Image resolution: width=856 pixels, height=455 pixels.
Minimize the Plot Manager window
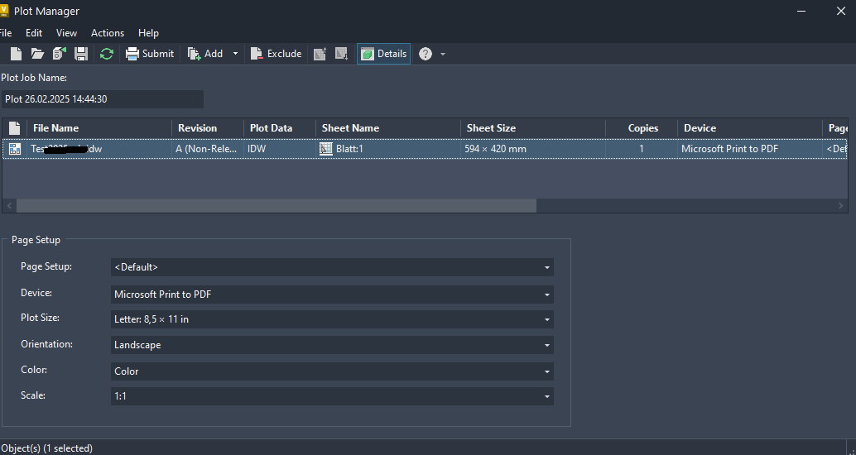801,11
